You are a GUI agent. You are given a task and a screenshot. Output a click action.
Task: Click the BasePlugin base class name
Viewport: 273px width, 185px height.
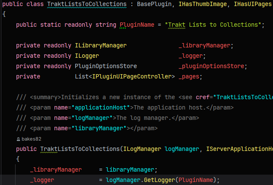coord(154,4)
